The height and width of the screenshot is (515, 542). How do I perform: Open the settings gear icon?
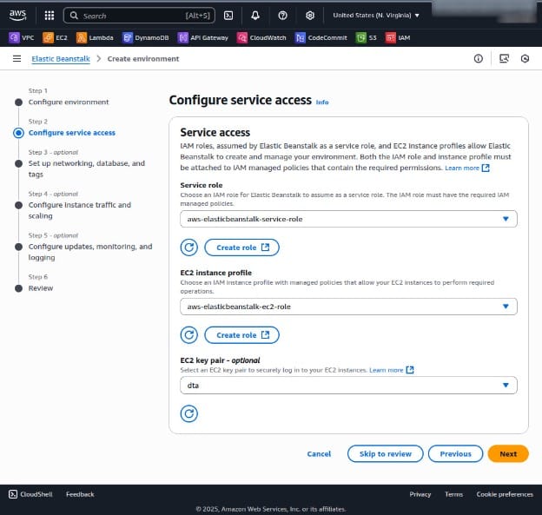point(310,16)
